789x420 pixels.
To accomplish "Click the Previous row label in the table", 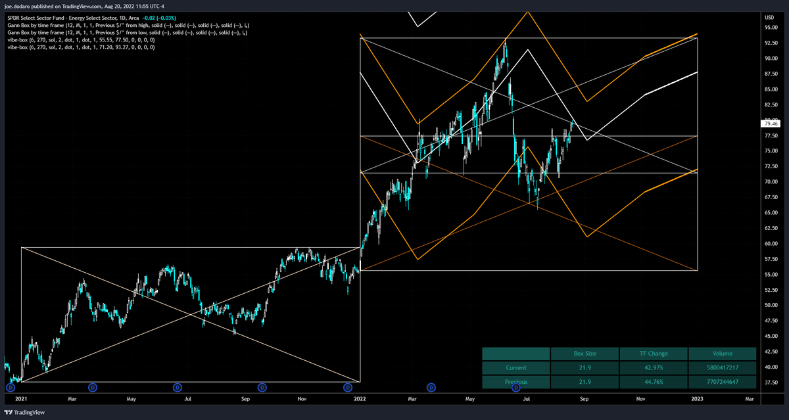I will coord(515,381).
